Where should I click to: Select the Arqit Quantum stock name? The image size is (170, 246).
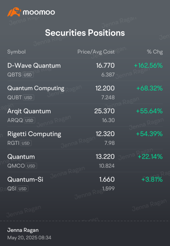29,111
